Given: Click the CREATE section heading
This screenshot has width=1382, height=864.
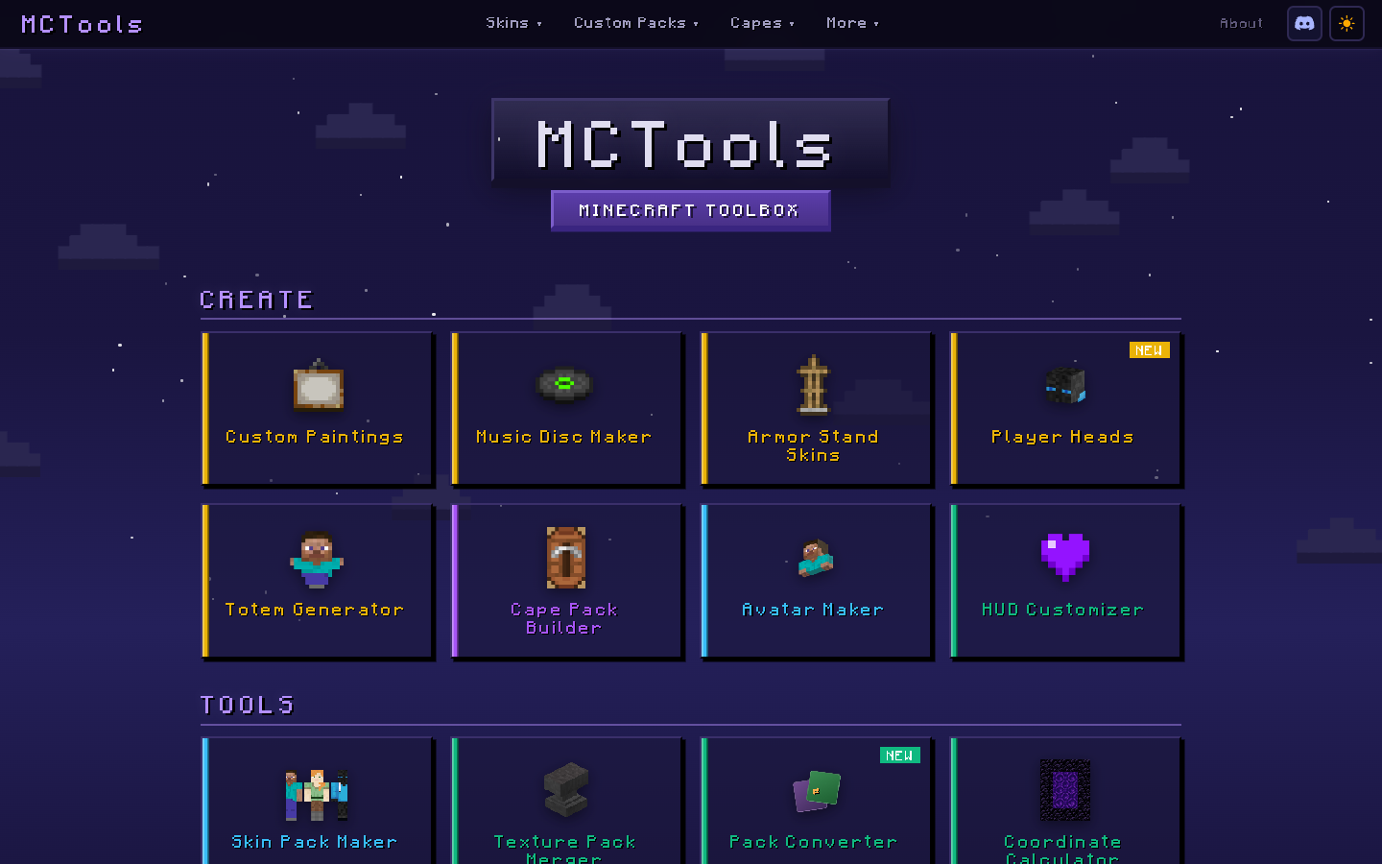Looking at the screenshot, I should [256, 300].
